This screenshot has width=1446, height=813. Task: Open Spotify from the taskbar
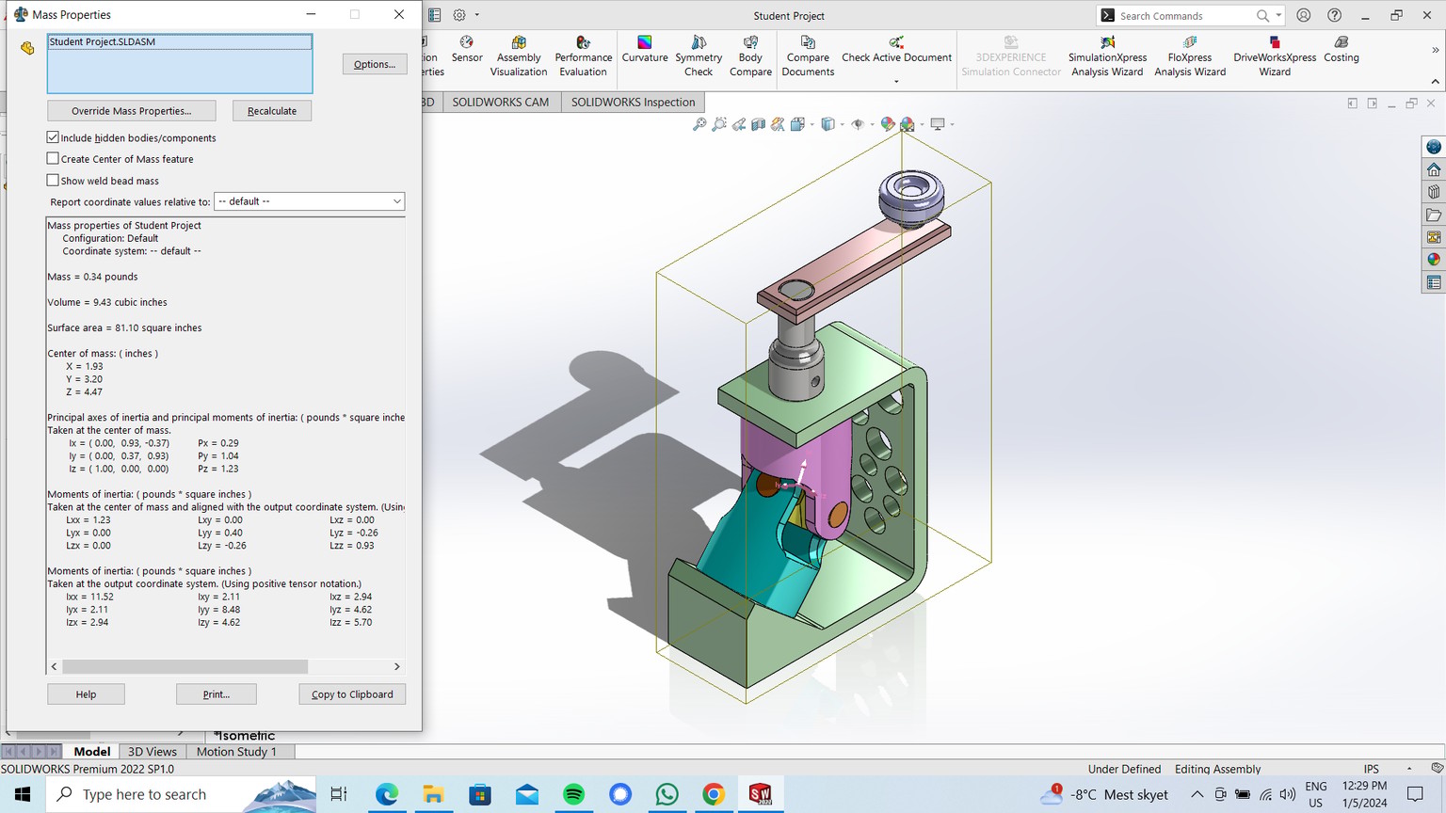(573, 795)
